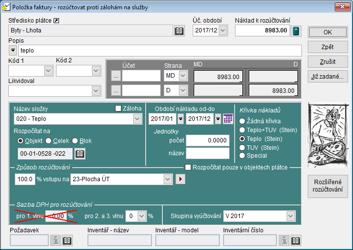
Task: Click red arrow next to 23-Plocha ÚT
Action: coord(180,179)
